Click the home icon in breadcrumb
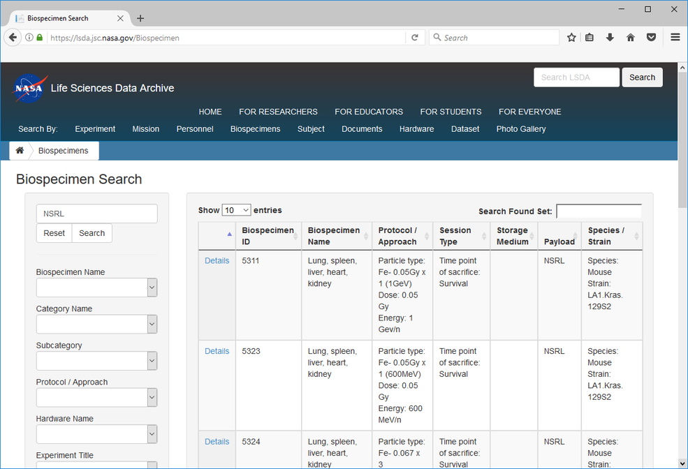This screenshot has width=688, height=469. pos(20,151)
